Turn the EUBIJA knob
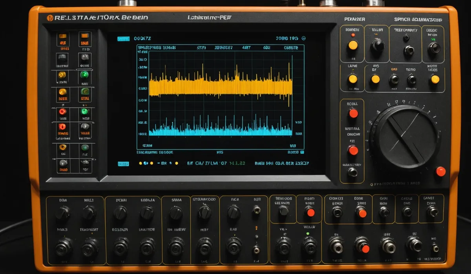This screenshot has height=274, width=471. coord(147,213)
